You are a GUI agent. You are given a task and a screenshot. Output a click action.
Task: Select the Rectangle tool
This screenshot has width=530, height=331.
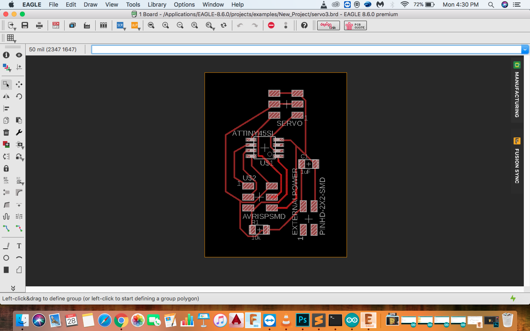coord(6,270)
